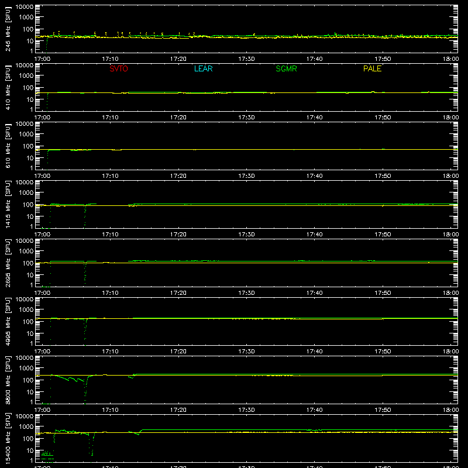Click the cyan LEAR station label

tap(203, 68)
